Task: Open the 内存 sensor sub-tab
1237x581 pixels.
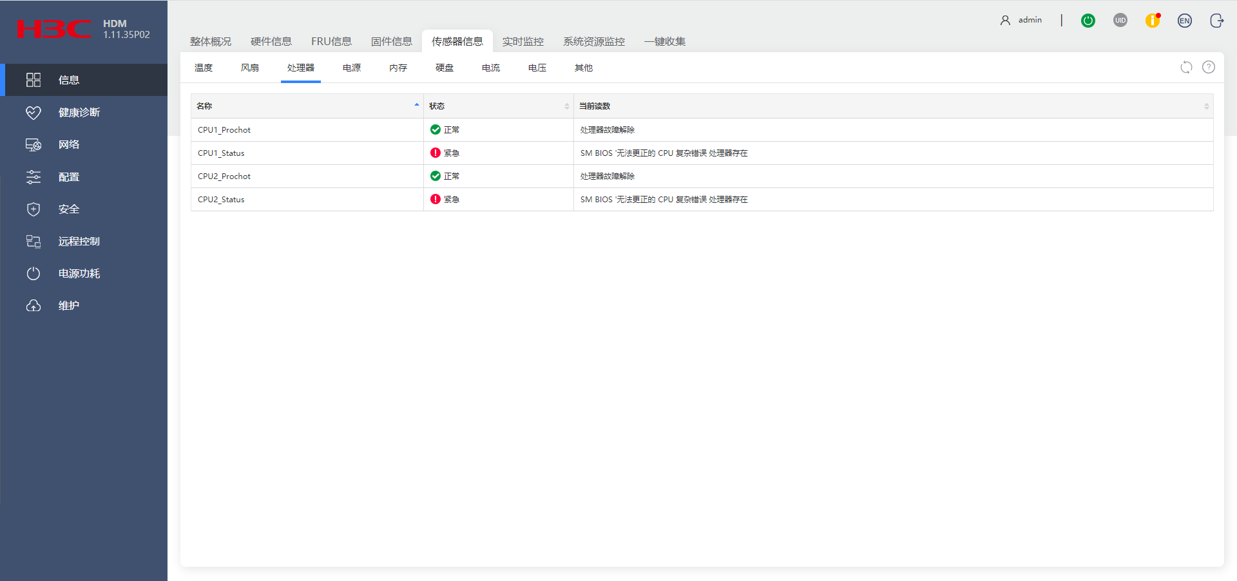Action: 398,68
